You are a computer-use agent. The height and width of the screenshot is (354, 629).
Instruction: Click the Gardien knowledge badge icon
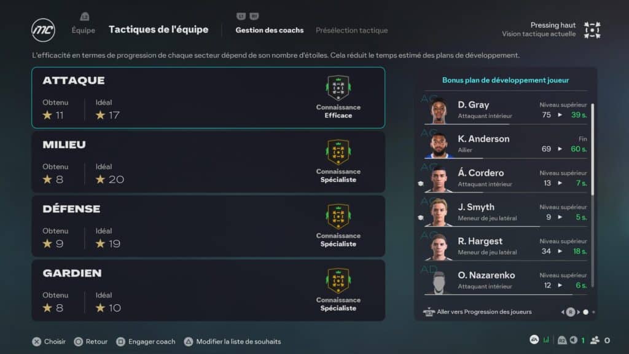338,281
